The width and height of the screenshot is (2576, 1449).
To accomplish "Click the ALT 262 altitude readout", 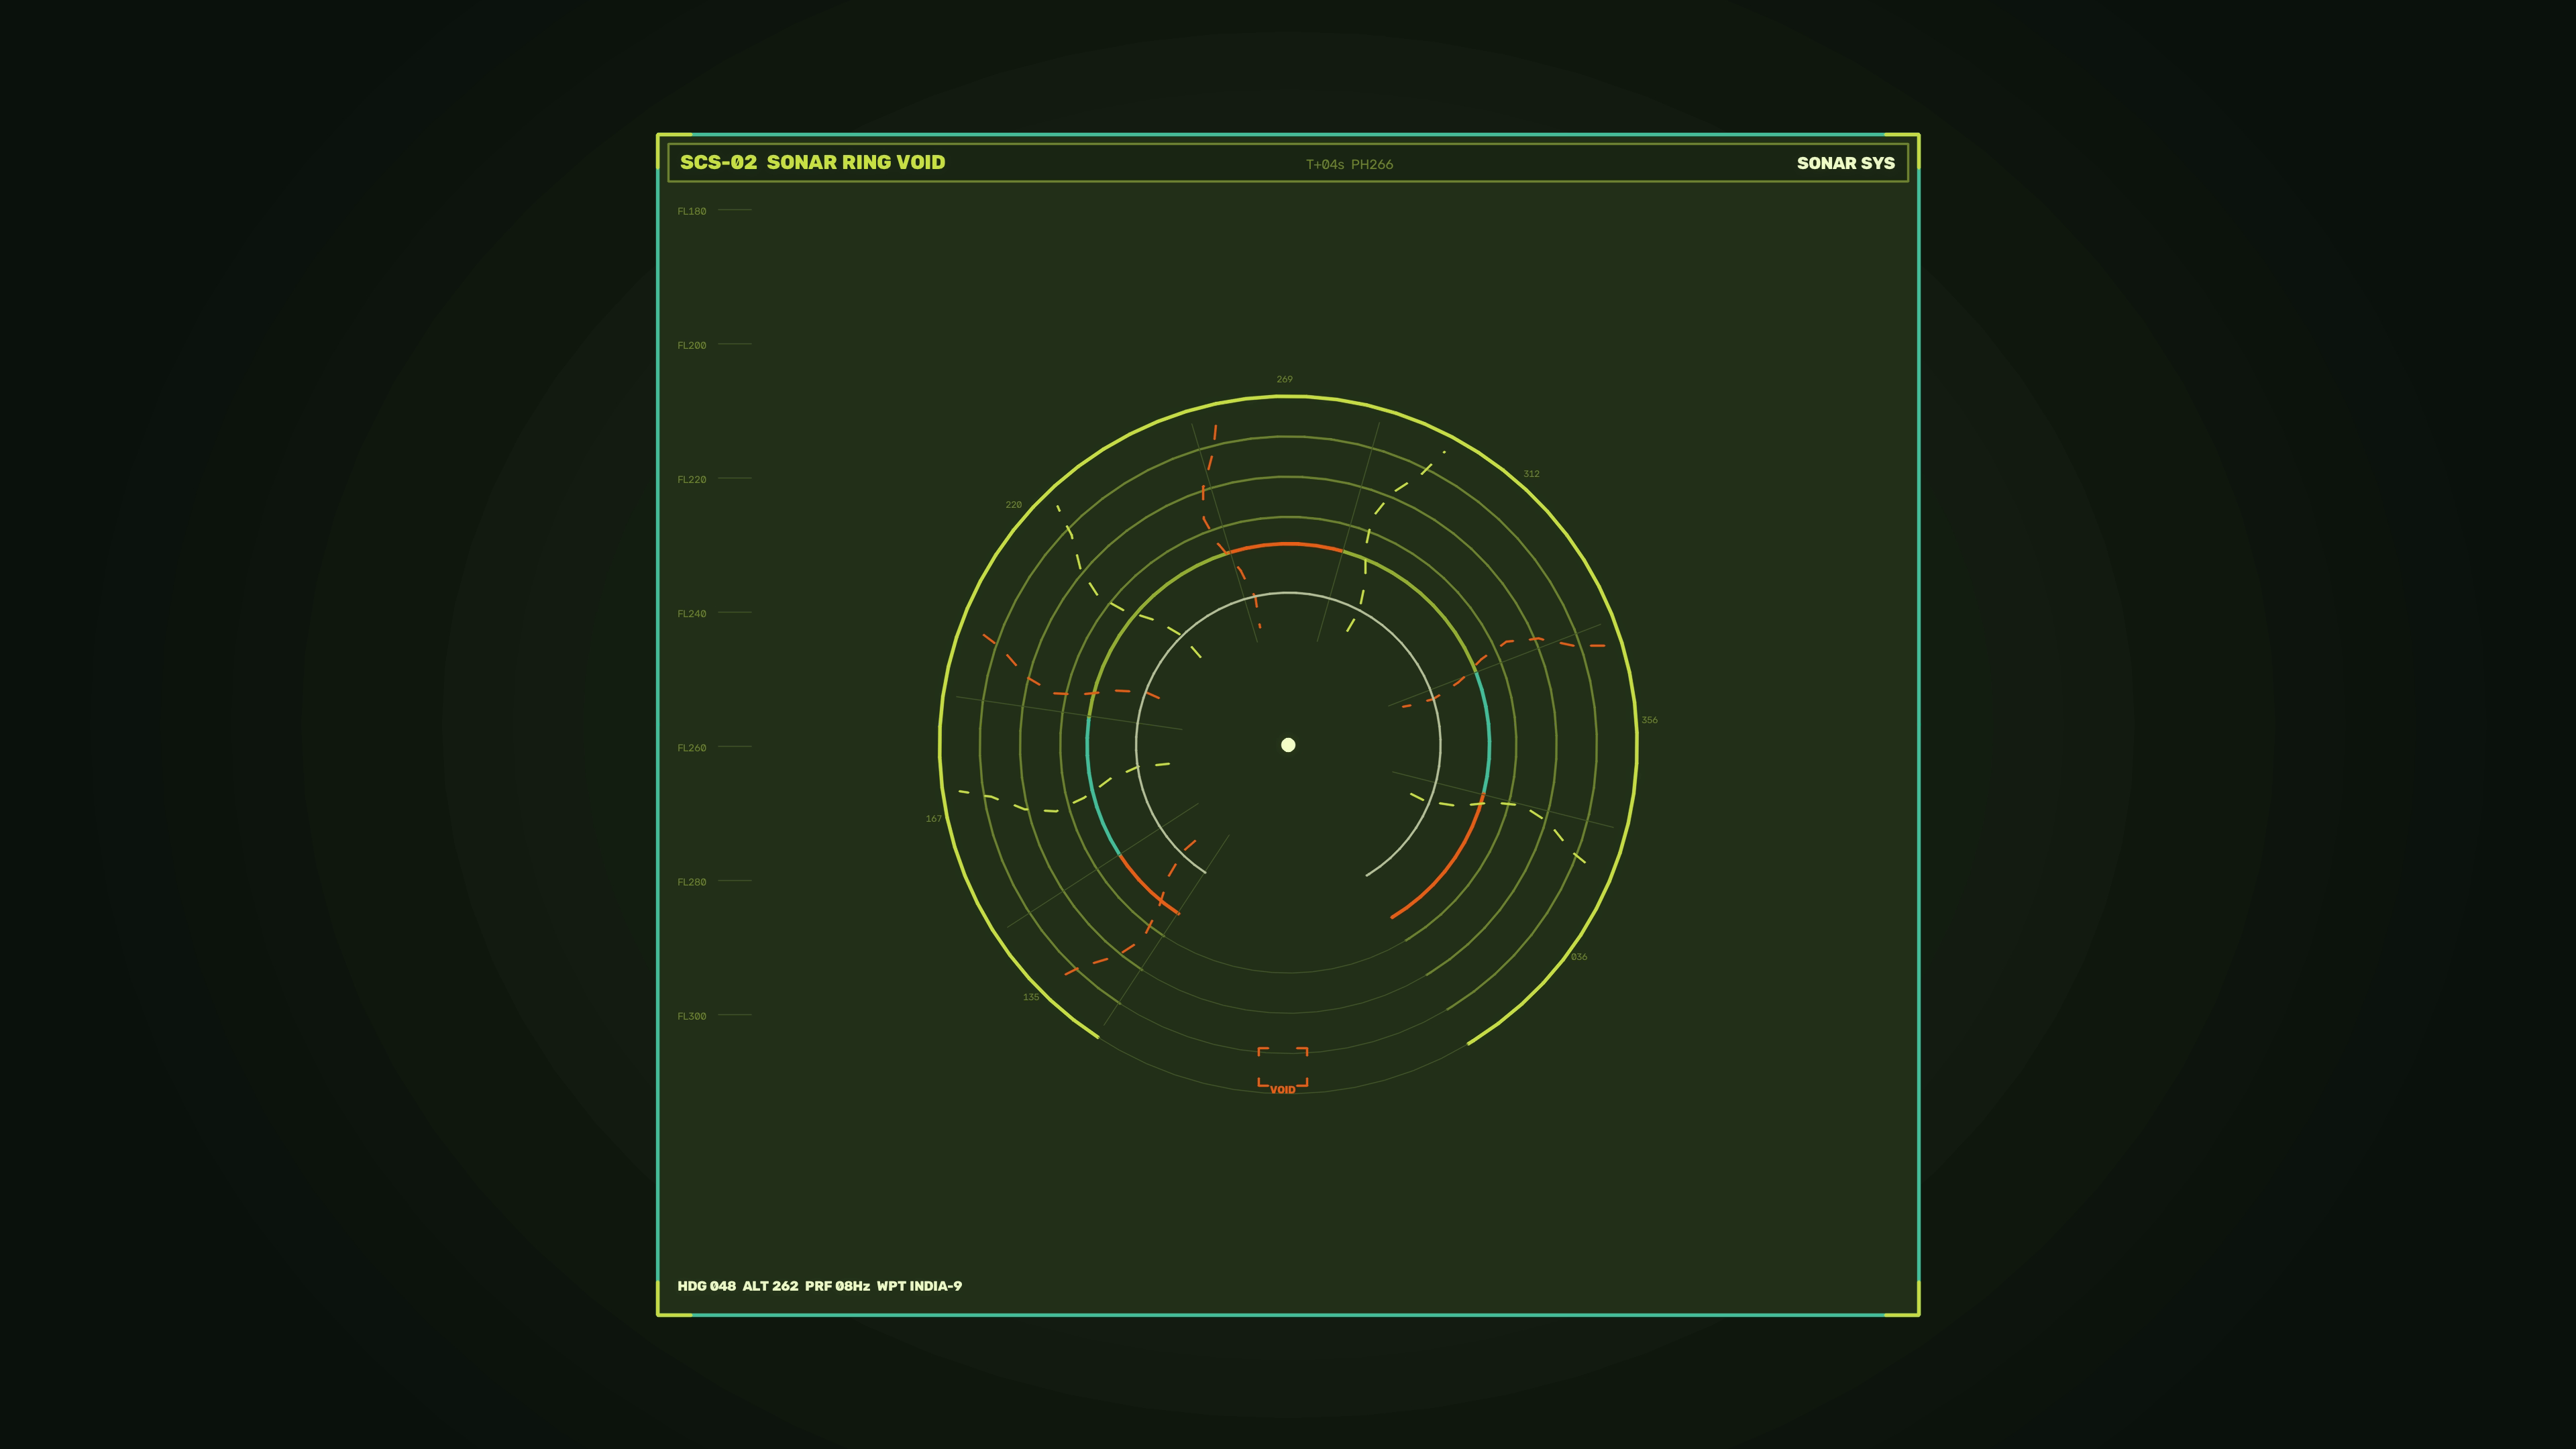I will click(770, 1286).
